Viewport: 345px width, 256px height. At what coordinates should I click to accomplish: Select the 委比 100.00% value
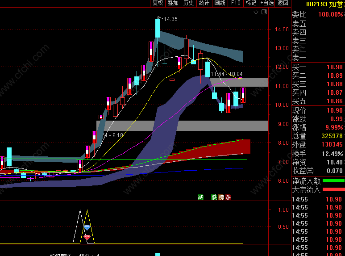click(330, 15)
